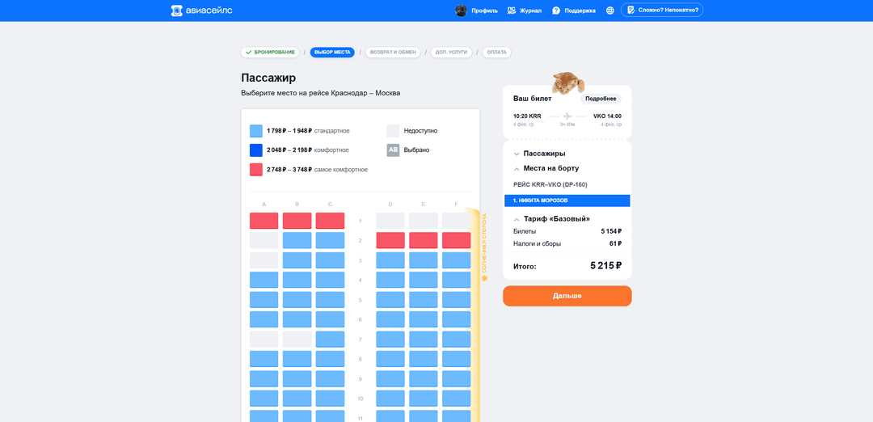Choose blue seat 6A
Screen dimensions: 873x422
(x=264, y=319)
